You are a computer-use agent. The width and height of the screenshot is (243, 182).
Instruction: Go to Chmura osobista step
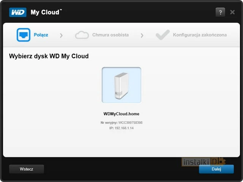pos(110,35)
